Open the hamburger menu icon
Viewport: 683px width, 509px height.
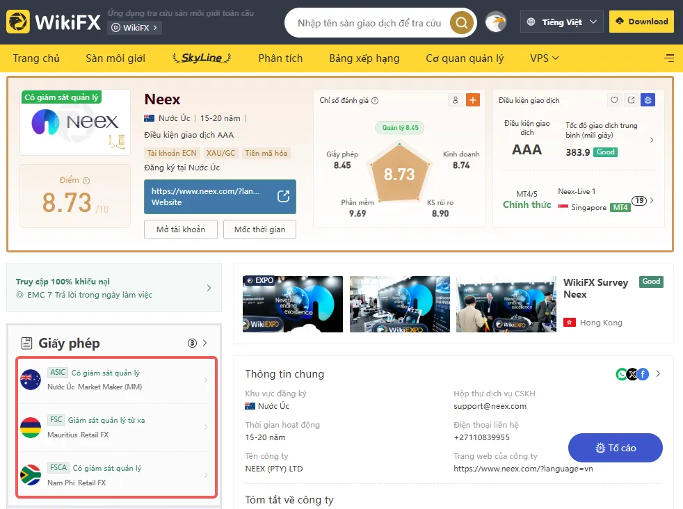(x=669, y=58)
